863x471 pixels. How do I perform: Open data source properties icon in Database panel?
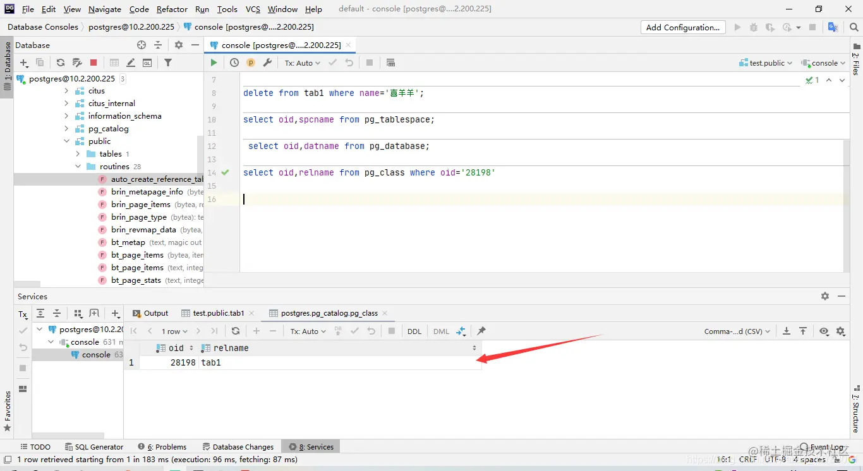pos(78,63)
